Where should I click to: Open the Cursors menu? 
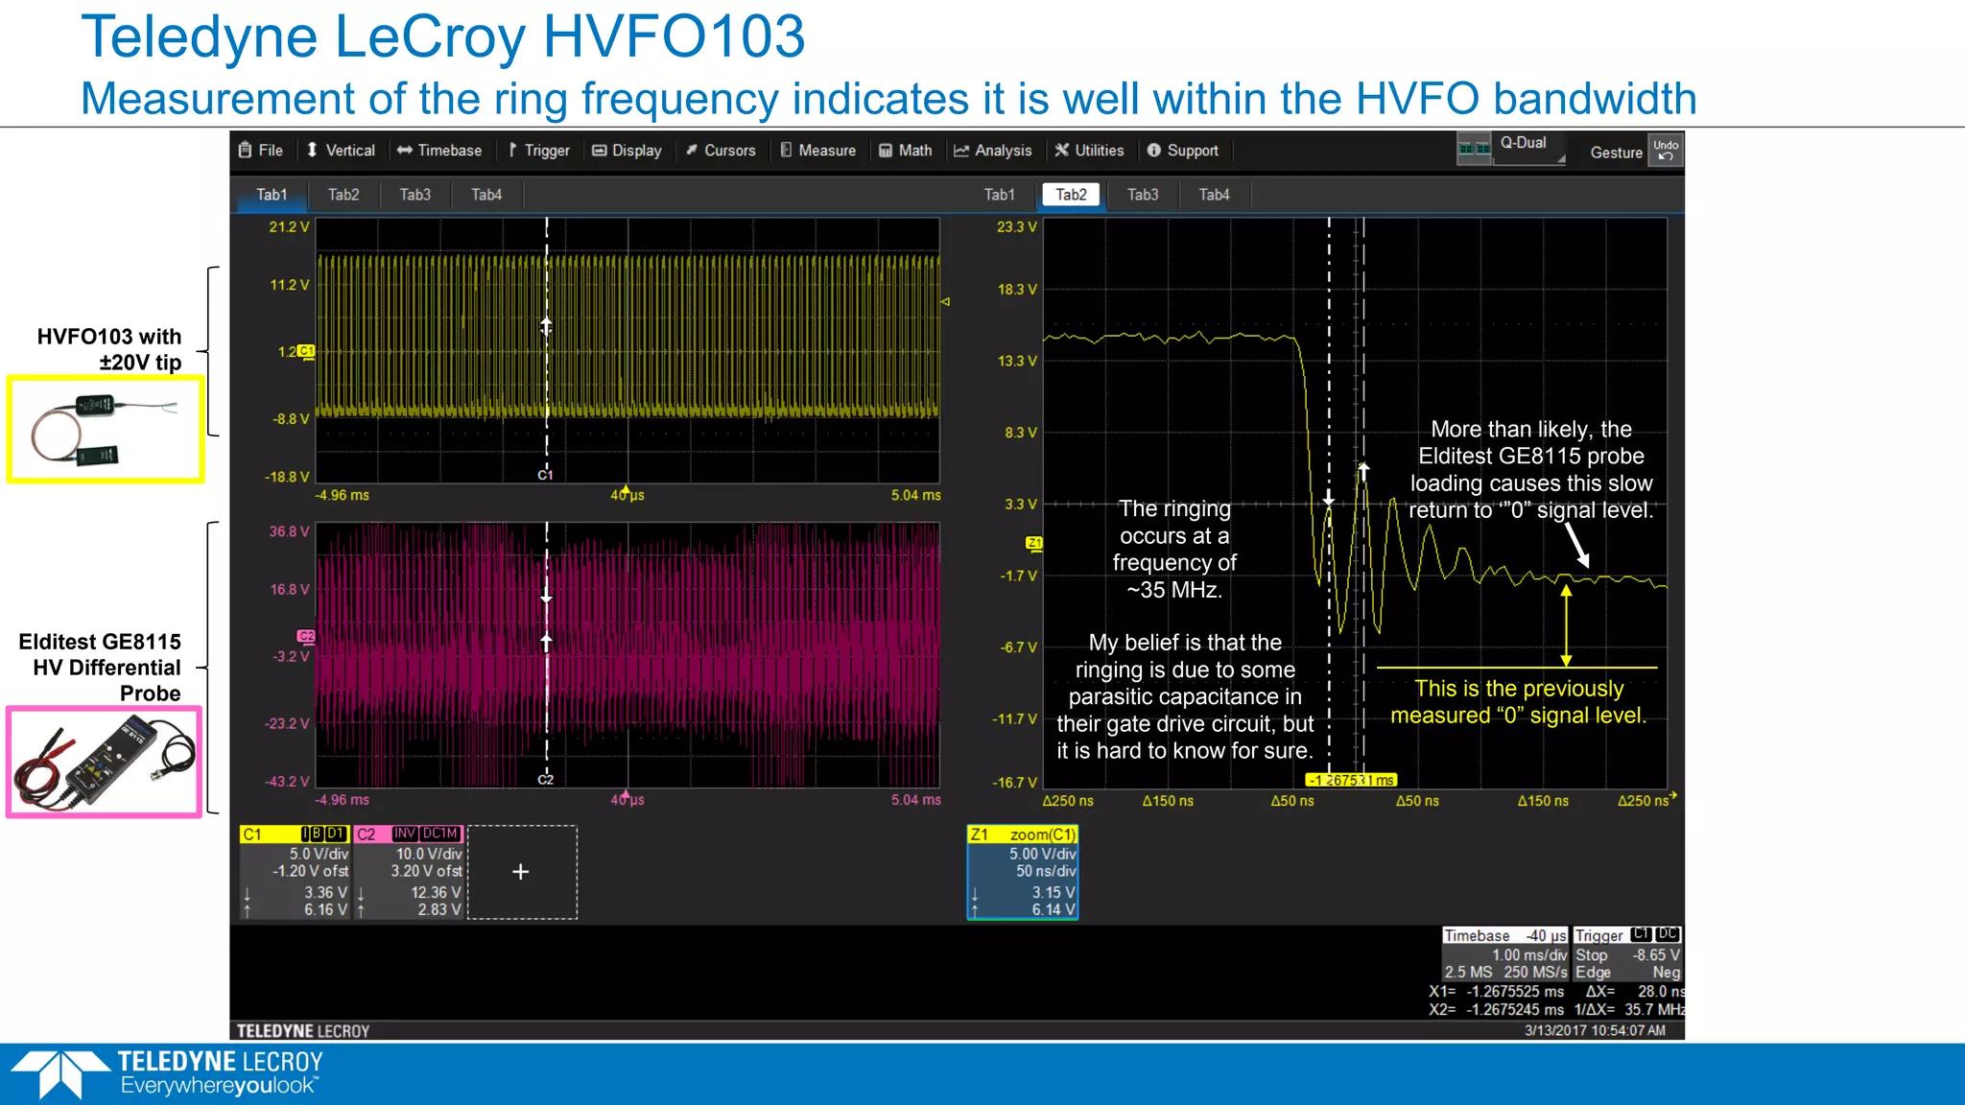[721, 151]
